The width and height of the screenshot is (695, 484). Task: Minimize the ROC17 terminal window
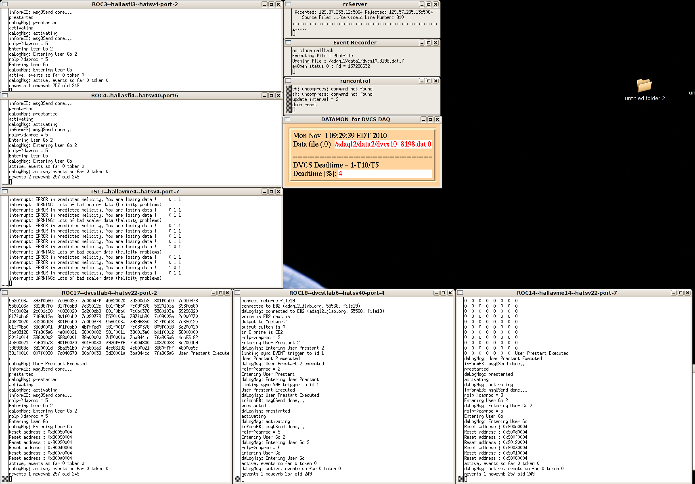click(214, 293)
